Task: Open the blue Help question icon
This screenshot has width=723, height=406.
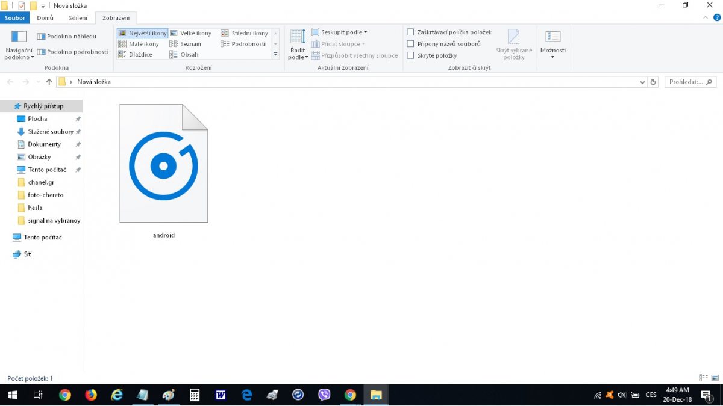Action: coord(717,18)
